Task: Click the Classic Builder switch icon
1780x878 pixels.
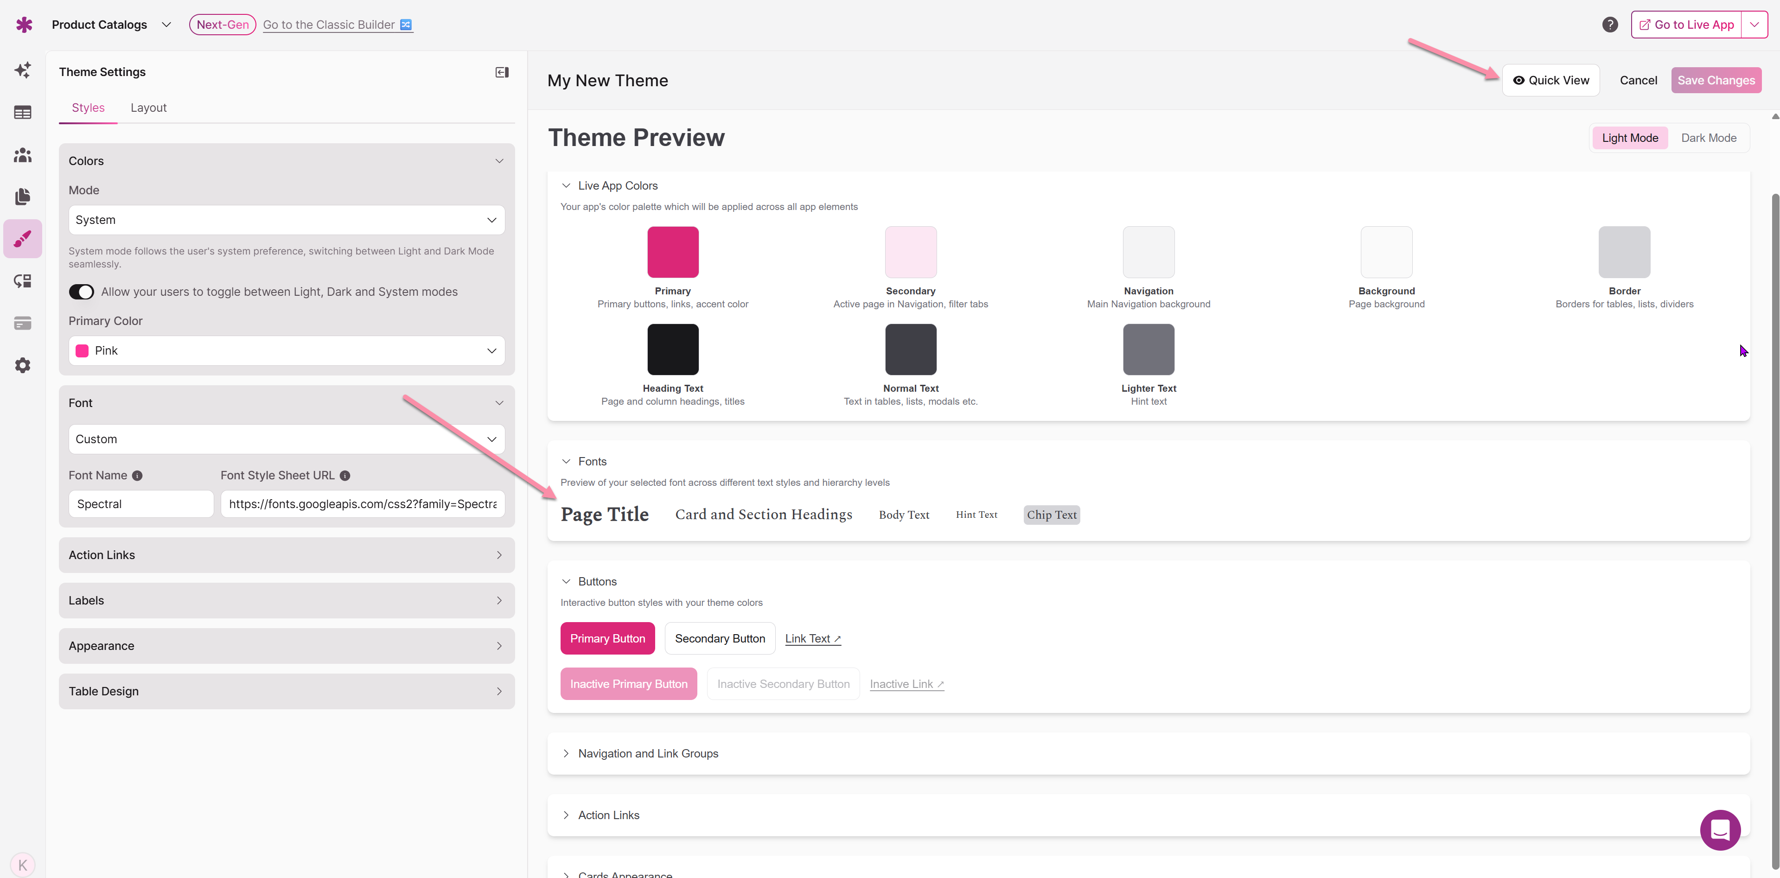Action: (406, 25)
